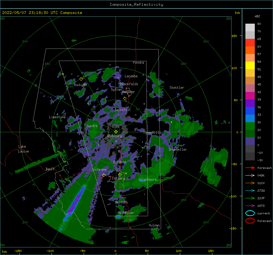
Task: Click the yellow diamond marker near Cochrane
Action: click(x=104, y=175)
